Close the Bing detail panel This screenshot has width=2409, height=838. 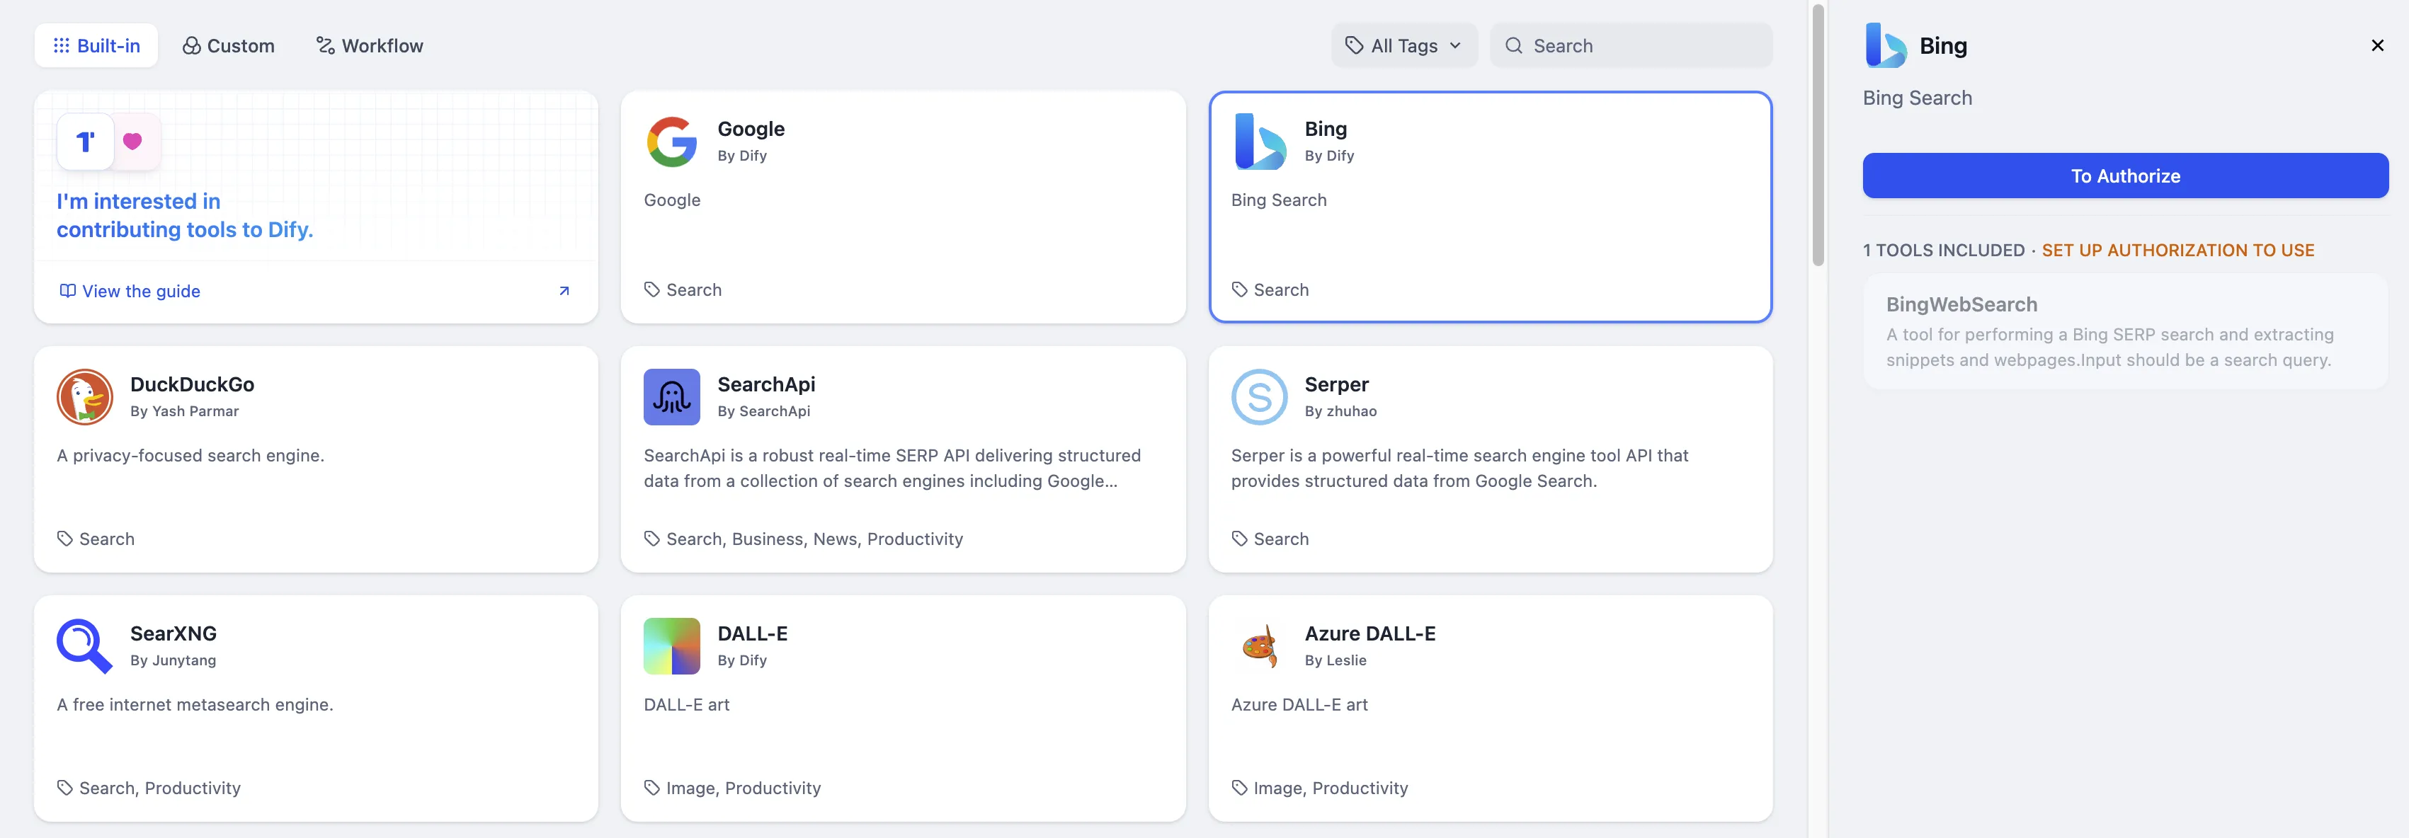(2377, 46)
